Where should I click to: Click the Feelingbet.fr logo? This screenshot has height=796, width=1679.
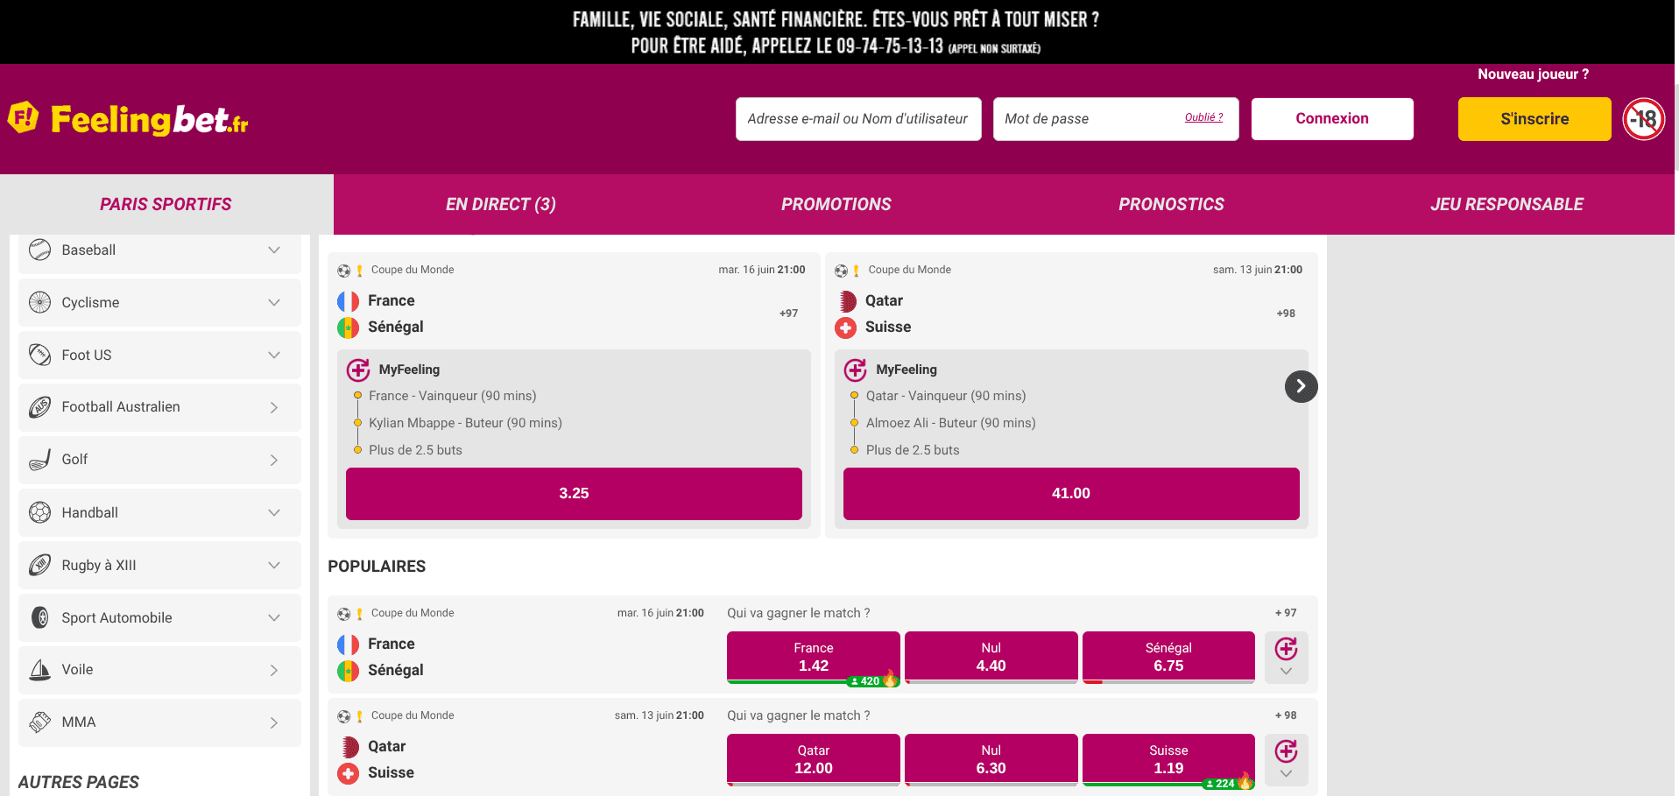(128, 119)
